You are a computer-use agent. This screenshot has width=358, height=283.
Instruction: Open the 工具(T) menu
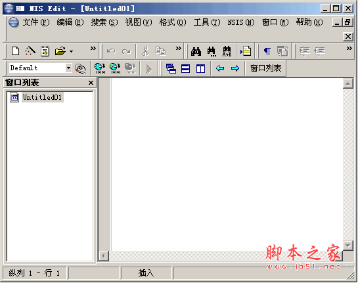click(207, 22)
